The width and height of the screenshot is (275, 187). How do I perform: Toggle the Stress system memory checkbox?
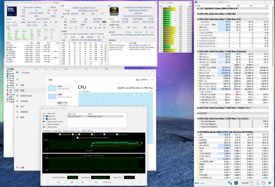pyautogui.click(x=46, y=122)
